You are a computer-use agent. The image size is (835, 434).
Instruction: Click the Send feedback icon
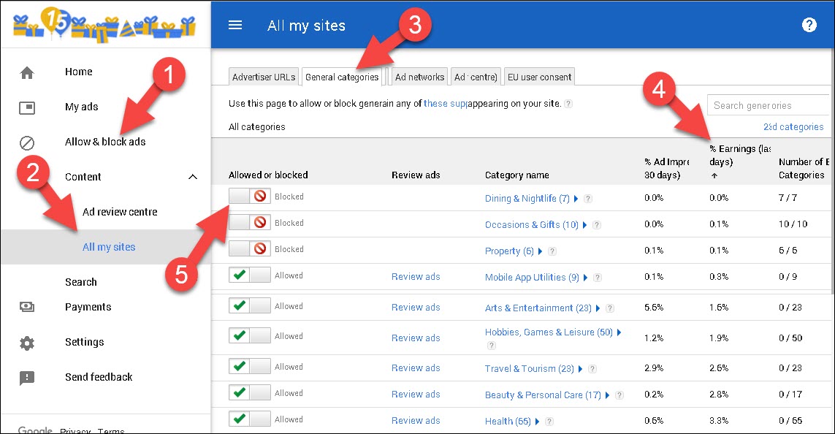tap(27, 378)
